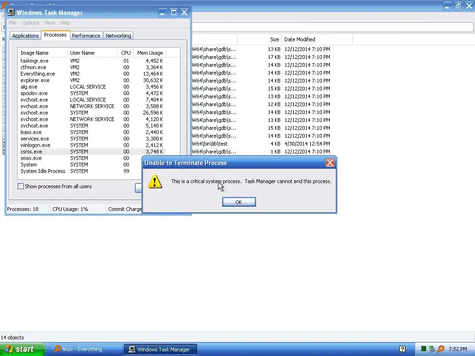Image resolution: width=475 pixels, height=356 pixels.
Task: Sort Everything results by Size column
Action: [260, 39]
